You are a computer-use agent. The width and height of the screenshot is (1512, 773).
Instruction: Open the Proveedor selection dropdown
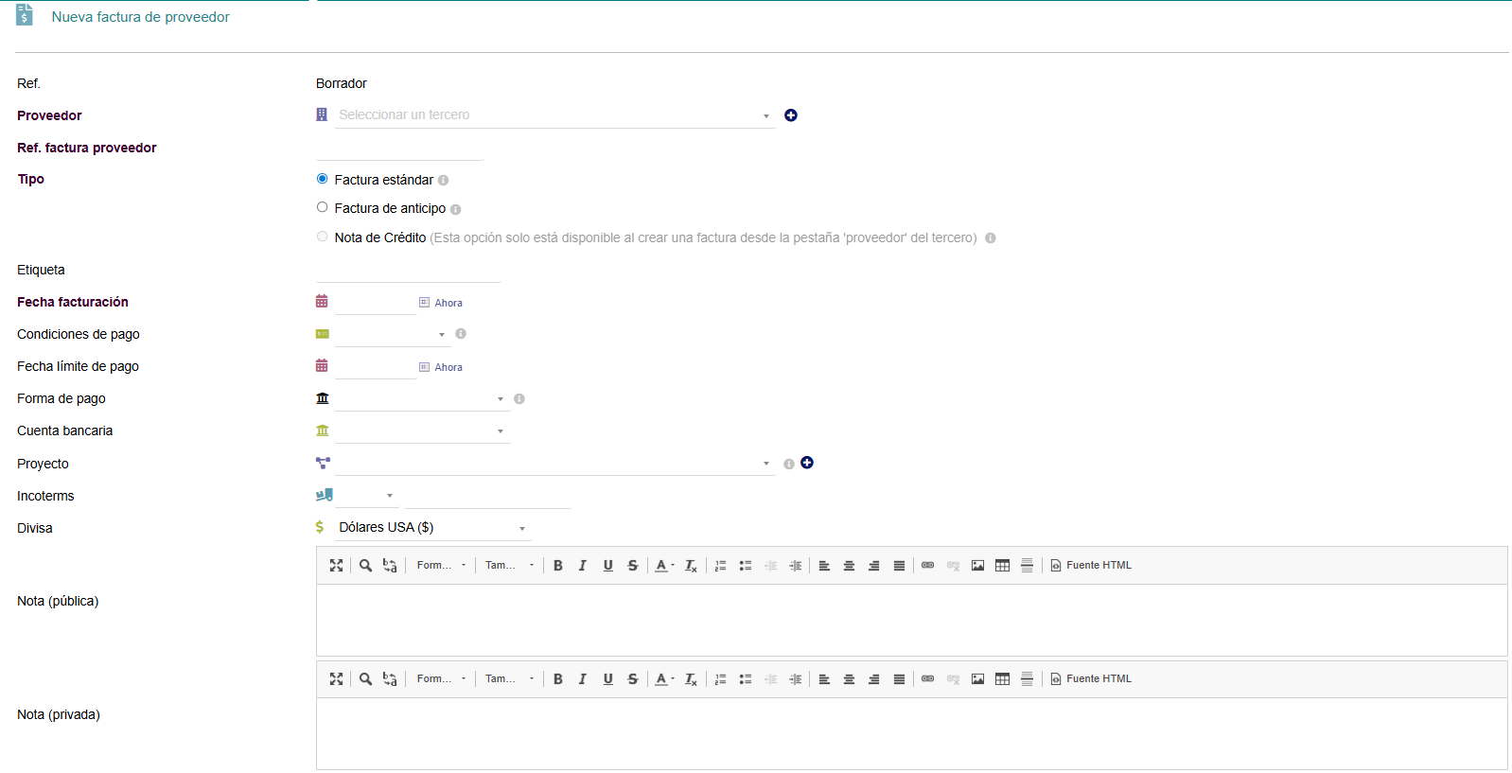pyautogui.click(x=554, y=115)
